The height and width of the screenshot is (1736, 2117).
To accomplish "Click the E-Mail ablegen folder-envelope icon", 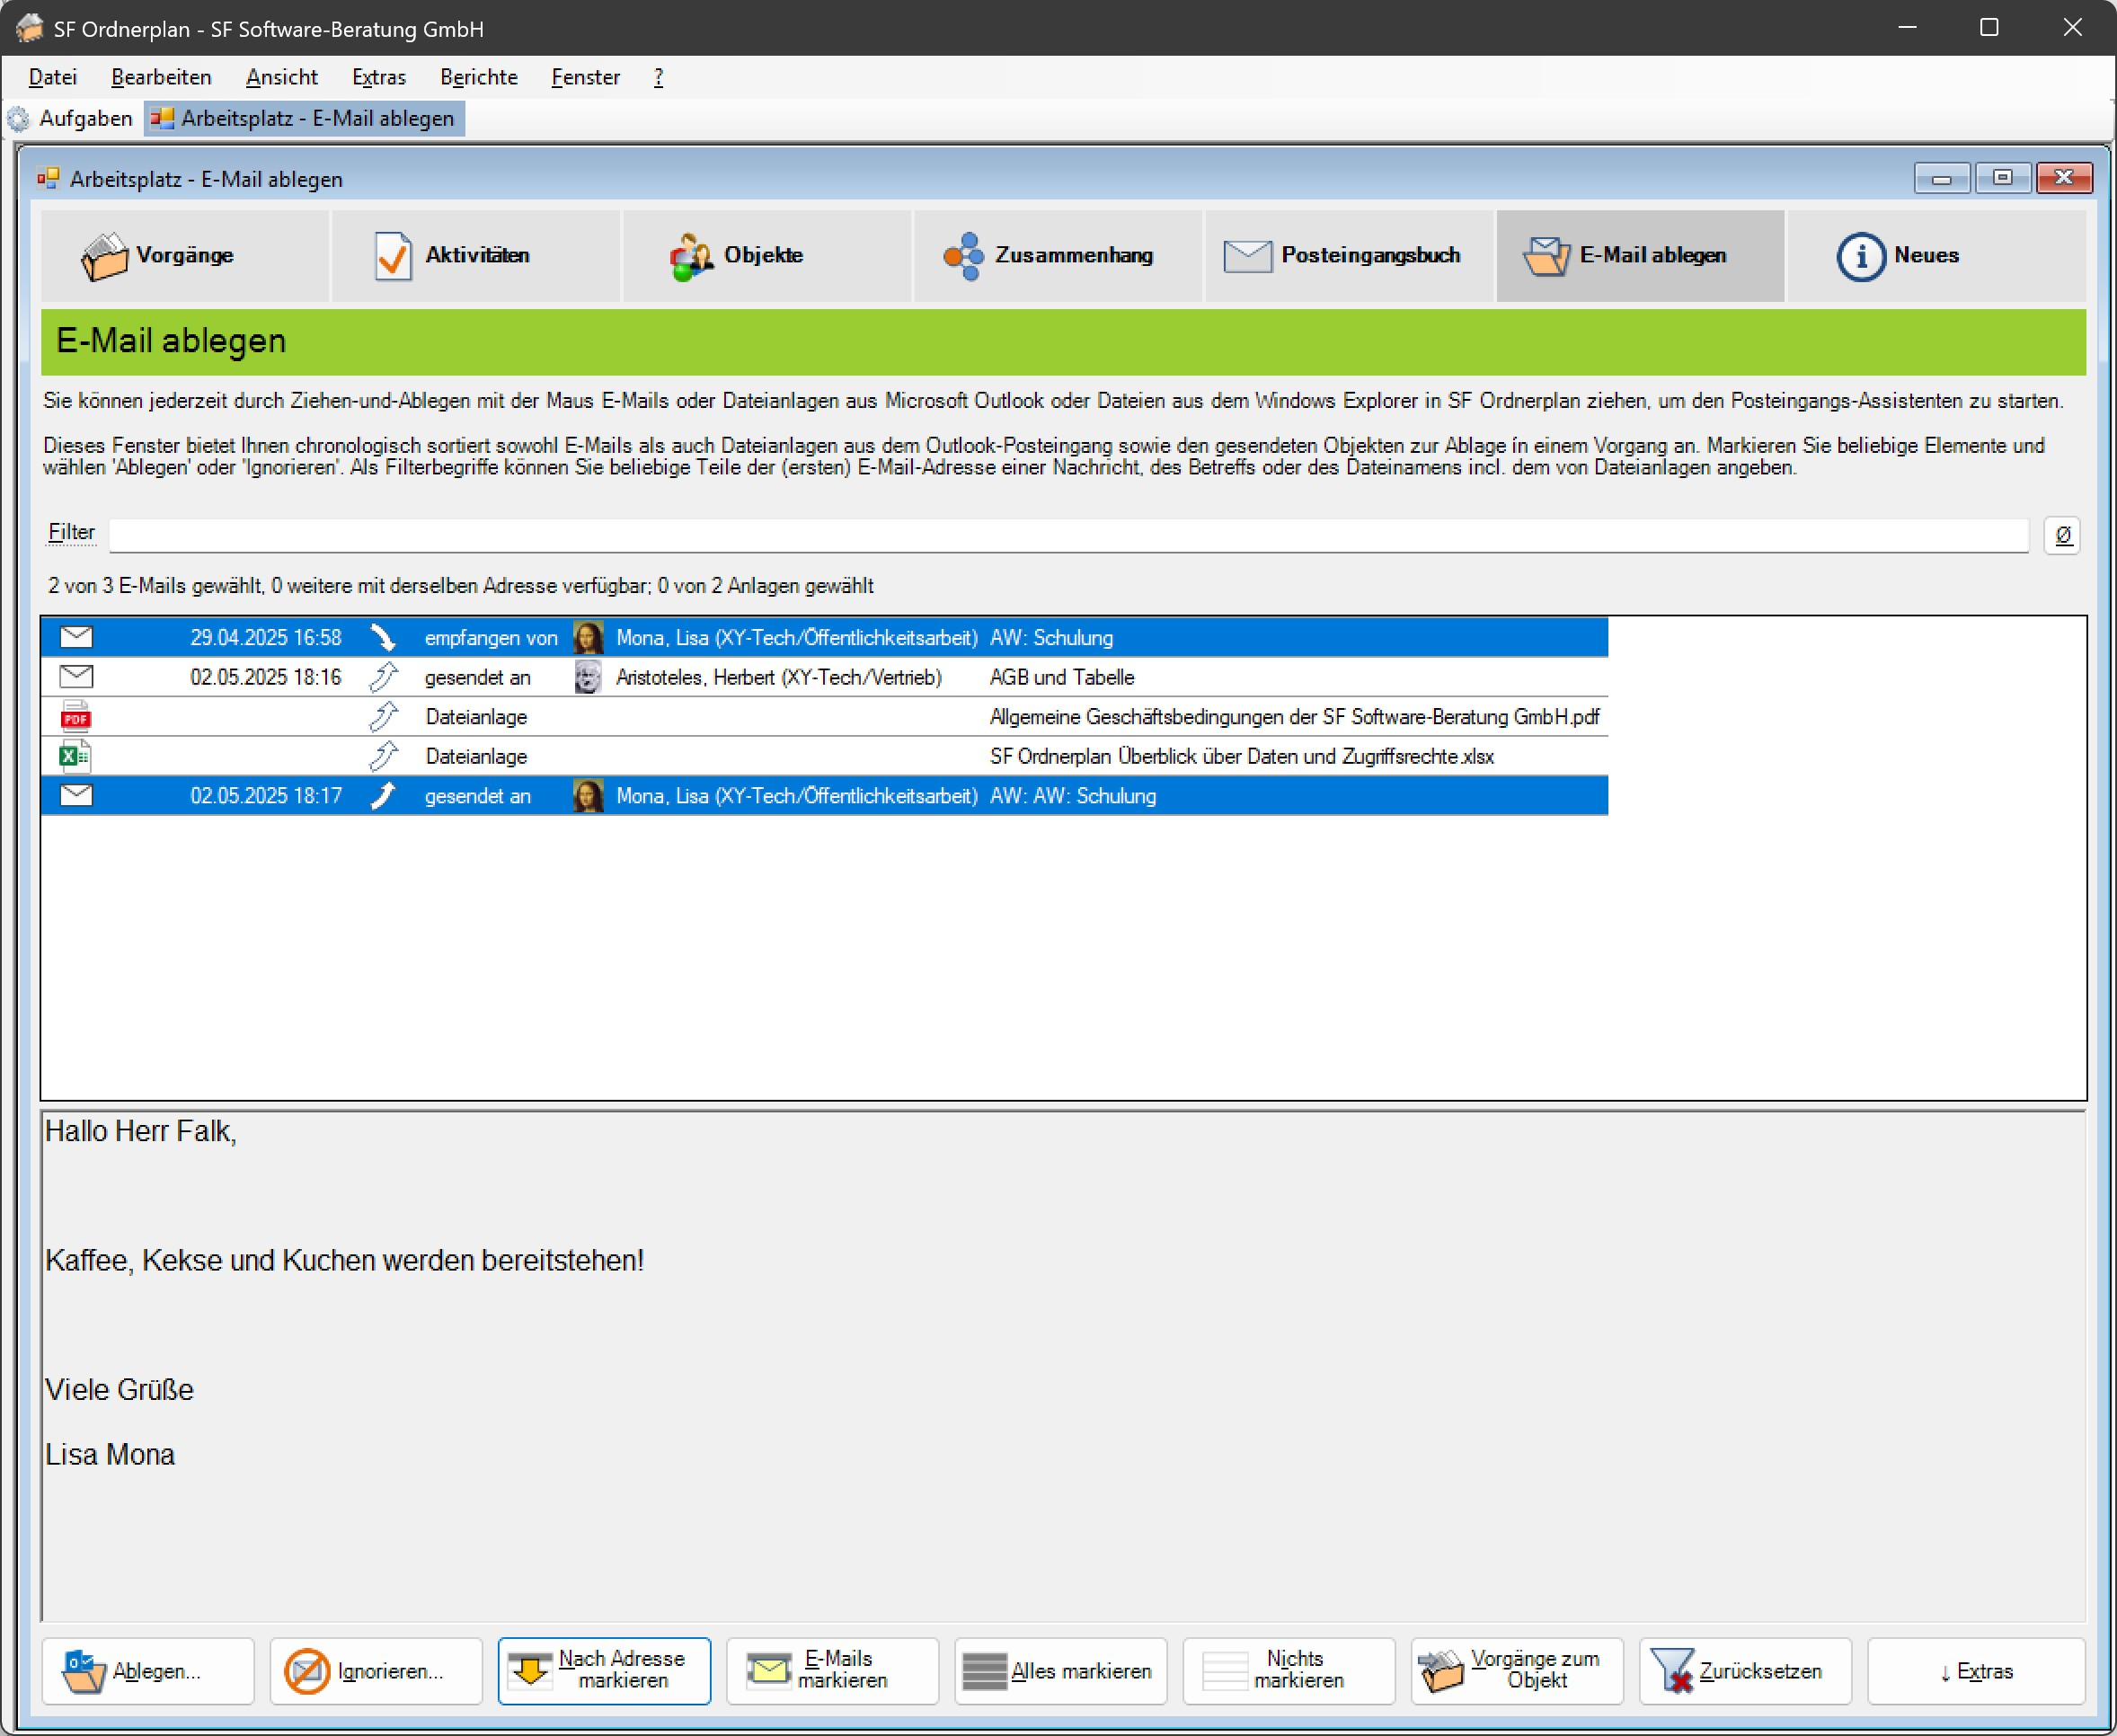I will click(1546, 256).
